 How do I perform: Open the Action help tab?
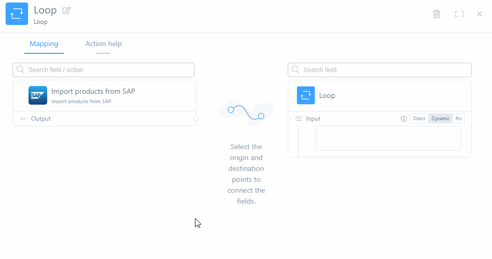click(x=103, y=44)
